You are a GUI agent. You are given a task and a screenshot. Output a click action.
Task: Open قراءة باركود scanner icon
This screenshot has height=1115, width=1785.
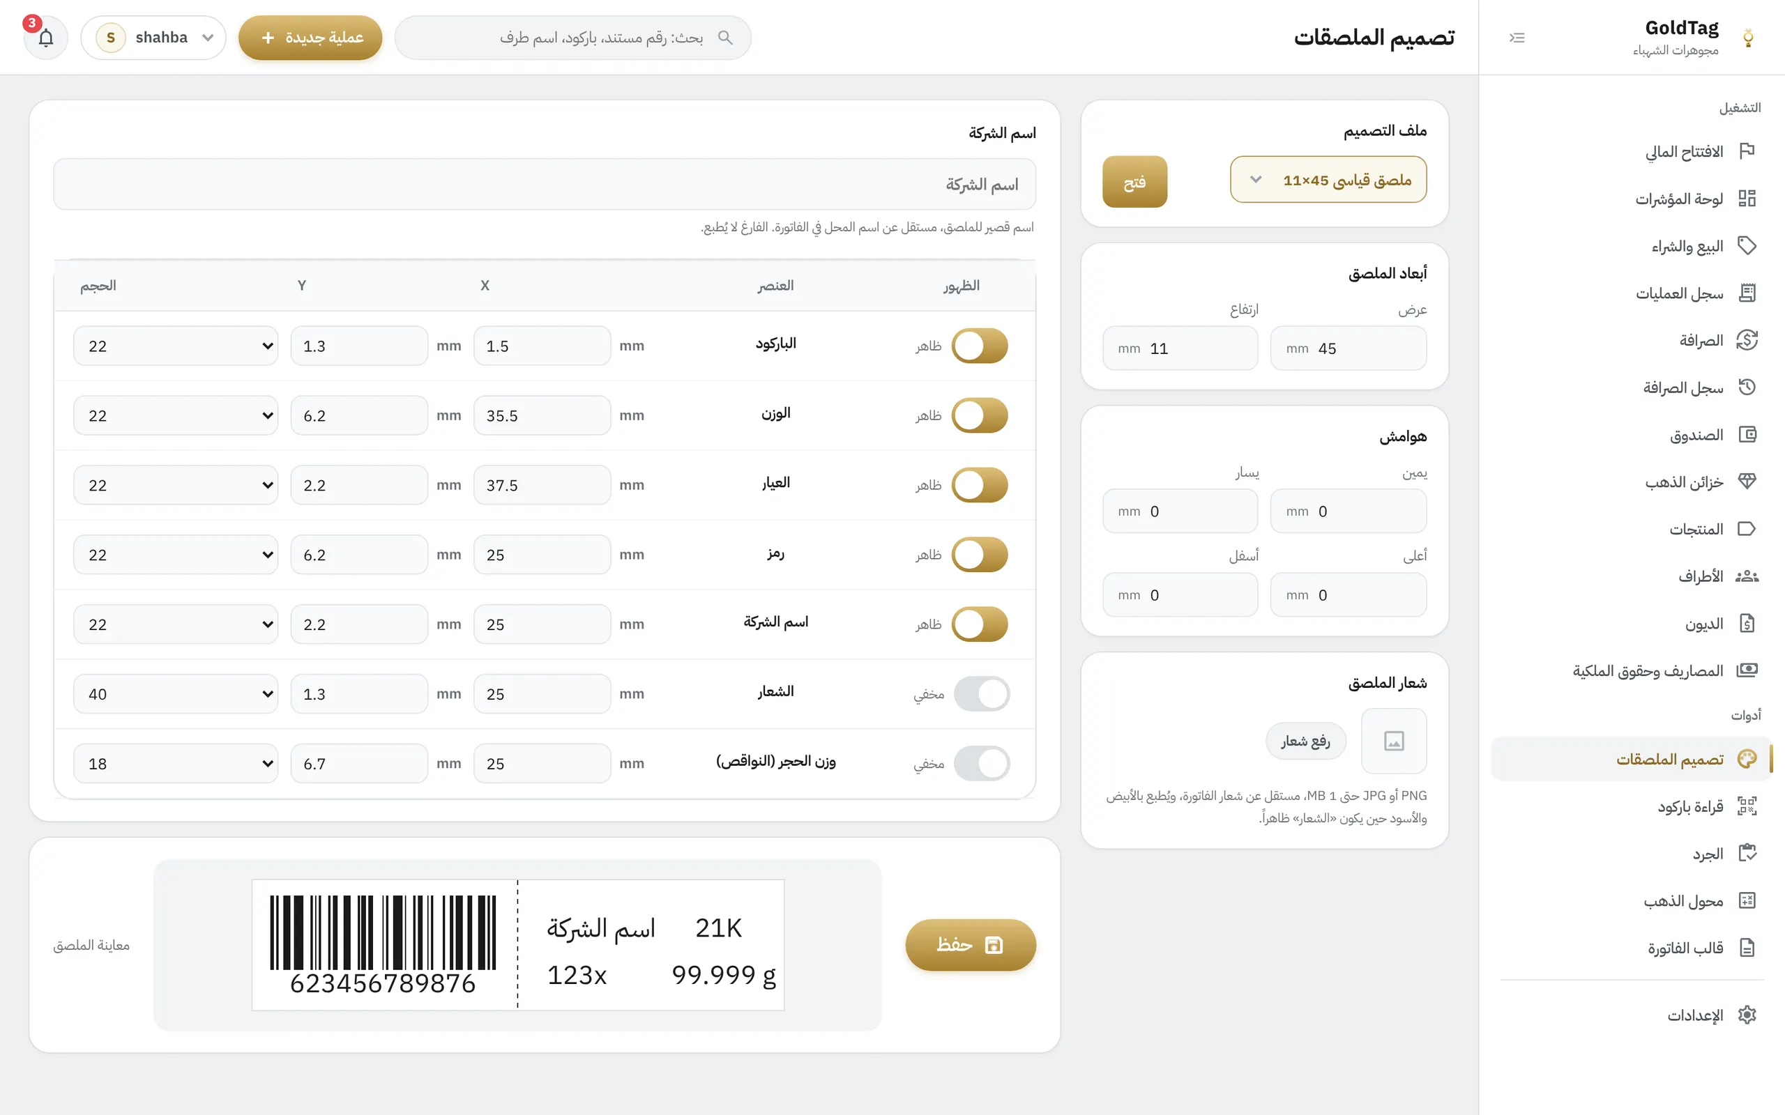coord(1746,806)
